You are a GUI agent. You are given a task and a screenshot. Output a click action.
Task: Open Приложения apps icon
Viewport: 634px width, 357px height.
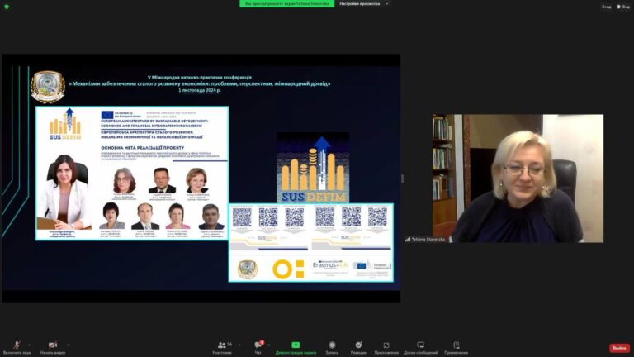[x=386, y=345]
